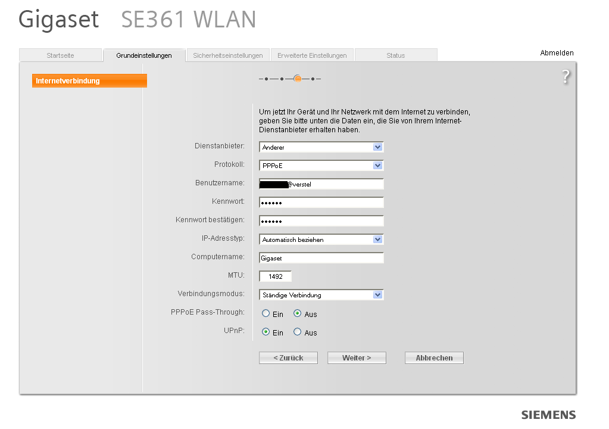This screenshot has width=609, height=429.
Task: Select the Grundeinstellungen tab
Action: pyautogui.click(x=144, y=55)
